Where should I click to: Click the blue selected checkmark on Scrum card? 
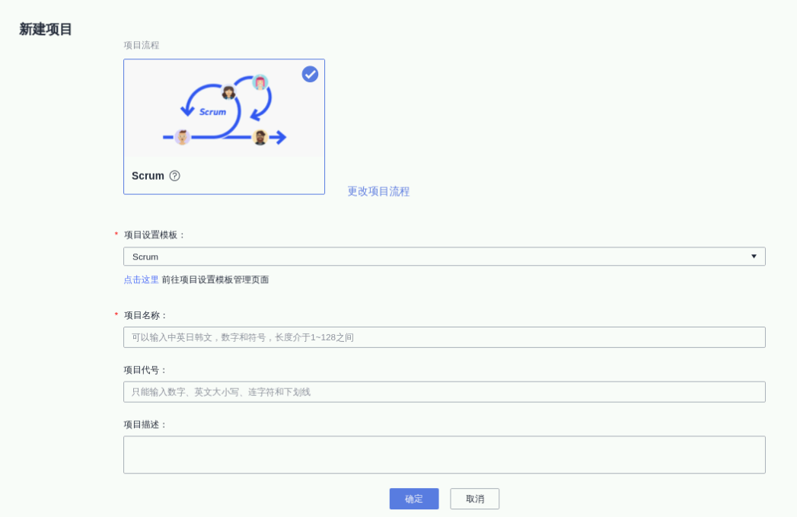click(x=310, y=74)
